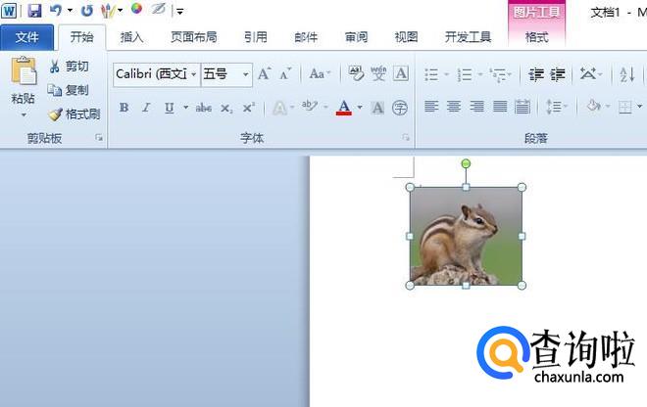Click the chipmunk picture in the document
647x407 pixels.
(466, 236)
